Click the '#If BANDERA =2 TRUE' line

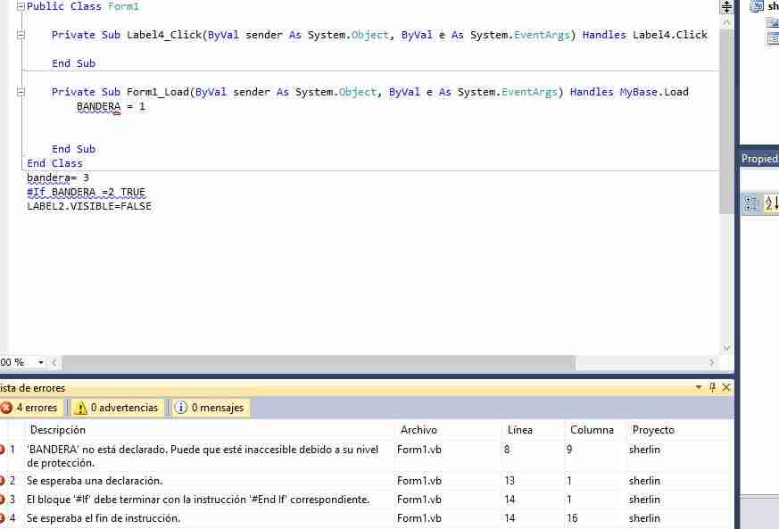click(86, 192)
